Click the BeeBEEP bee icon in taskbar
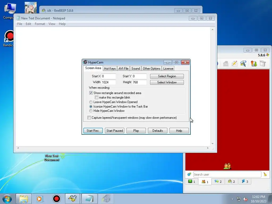272x204 pixels. [72, 199]
